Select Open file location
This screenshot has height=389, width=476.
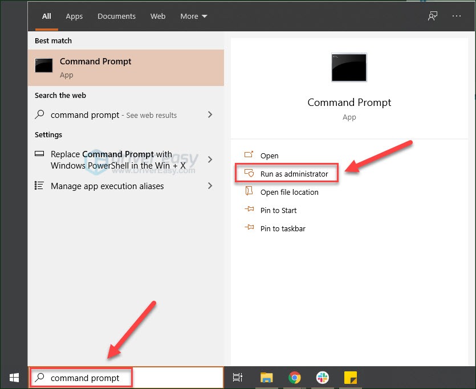tap(289, 192)
